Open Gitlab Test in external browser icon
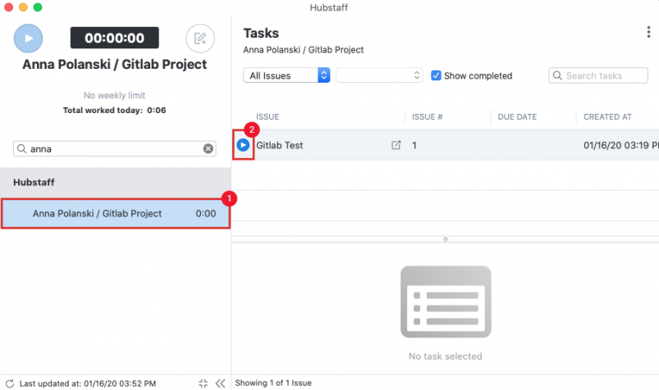 [x=396, y=145]
